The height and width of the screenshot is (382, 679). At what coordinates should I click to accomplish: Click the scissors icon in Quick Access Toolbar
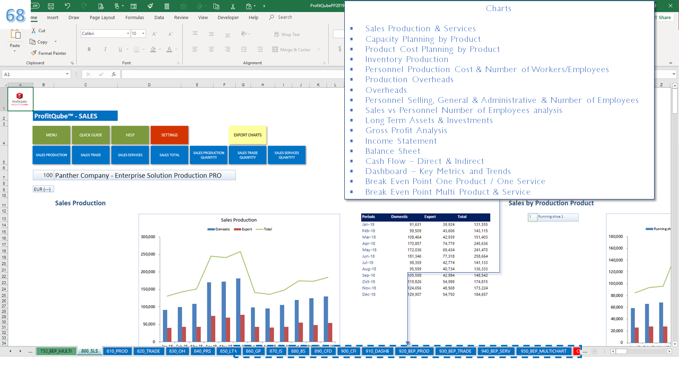[x=233, y=6]
